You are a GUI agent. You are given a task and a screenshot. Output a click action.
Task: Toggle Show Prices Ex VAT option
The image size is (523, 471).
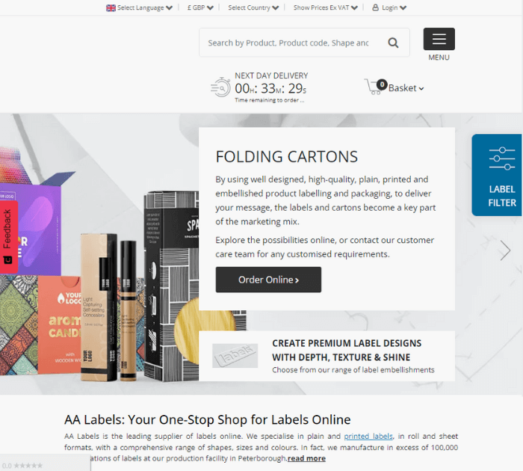point(326,7)
